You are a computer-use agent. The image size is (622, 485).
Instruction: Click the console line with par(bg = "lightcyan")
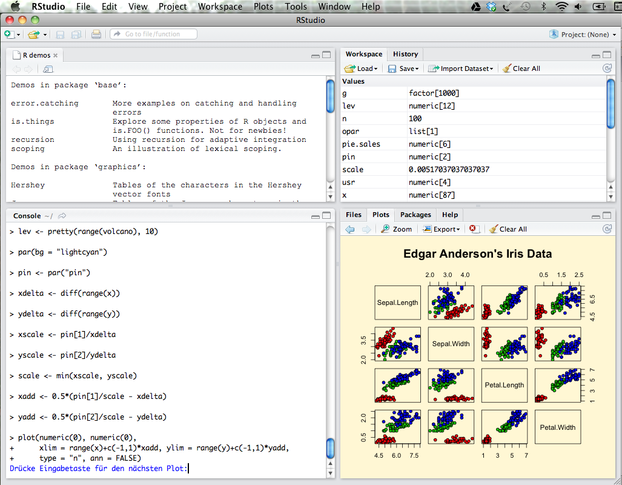(59, 252)
